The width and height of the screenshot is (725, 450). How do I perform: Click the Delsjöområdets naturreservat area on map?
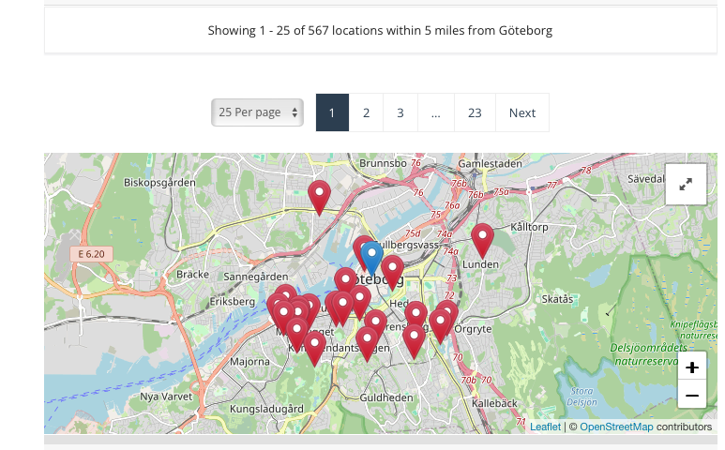(x=642, y=353)
